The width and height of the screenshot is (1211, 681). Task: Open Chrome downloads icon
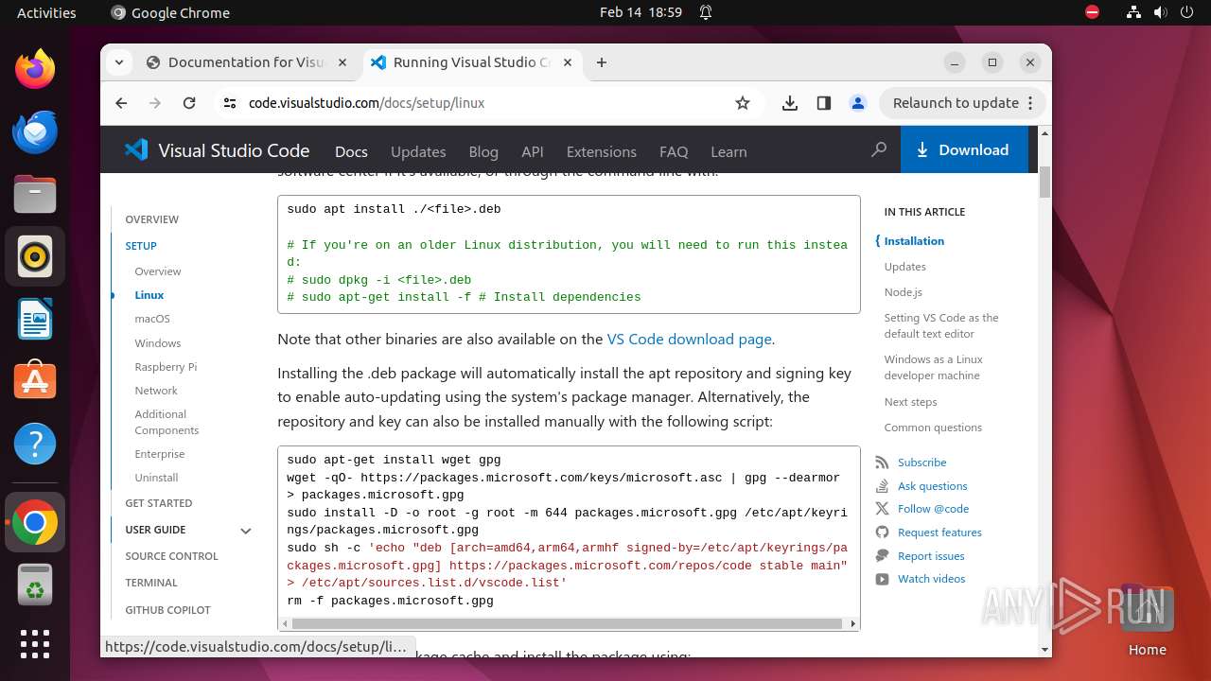790,103
